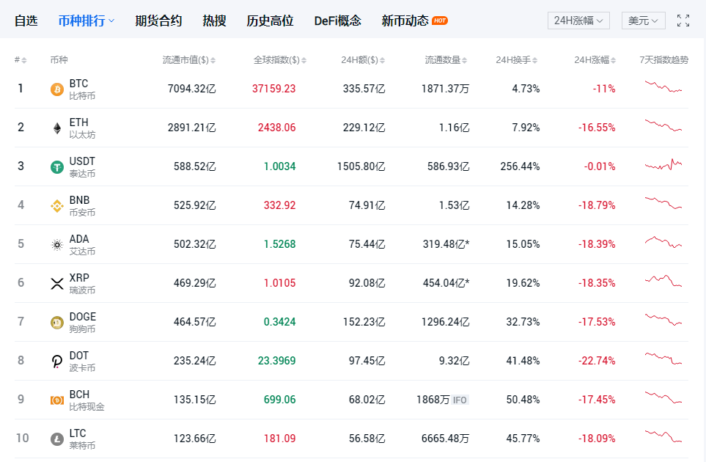Switch to the 期货合约 tab
Image resolution: width=706 pixels, height=462 pixels.
158,21
